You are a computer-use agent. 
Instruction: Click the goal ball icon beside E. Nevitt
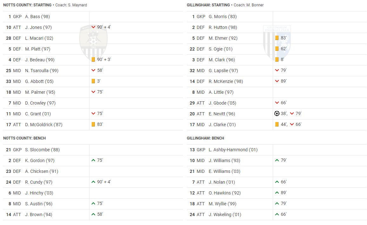coord(277,113)
